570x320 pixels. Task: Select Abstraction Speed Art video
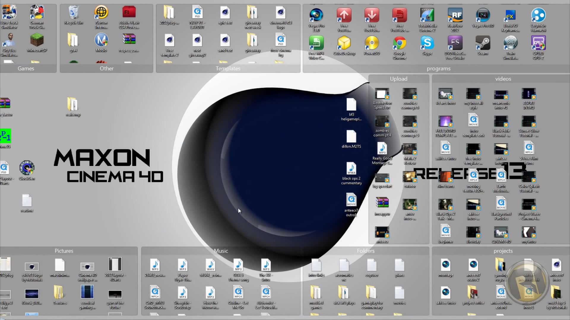(x=382, y=99)
